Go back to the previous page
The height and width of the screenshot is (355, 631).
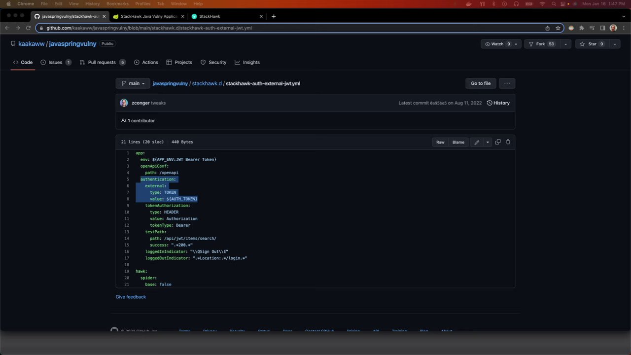click(7, 28)
